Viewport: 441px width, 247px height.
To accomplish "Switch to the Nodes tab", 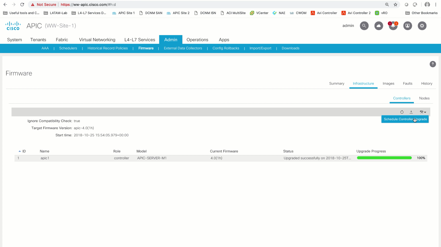I will click(x=424, y=98).
